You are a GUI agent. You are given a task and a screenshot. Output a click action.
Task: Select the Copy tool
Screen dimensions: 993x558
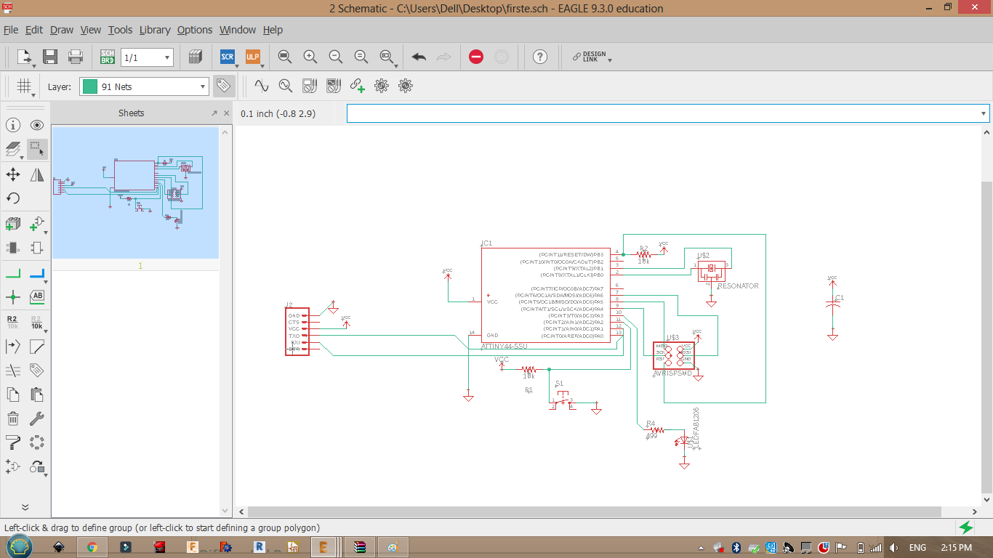[13, 395]
